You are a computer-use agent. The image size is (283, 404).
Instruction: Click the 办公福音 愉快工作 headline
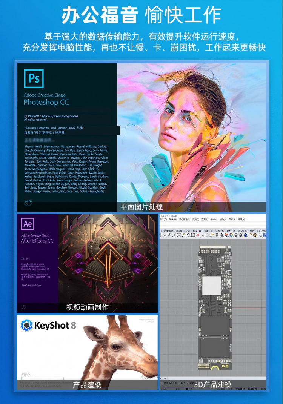click(141, 15)
